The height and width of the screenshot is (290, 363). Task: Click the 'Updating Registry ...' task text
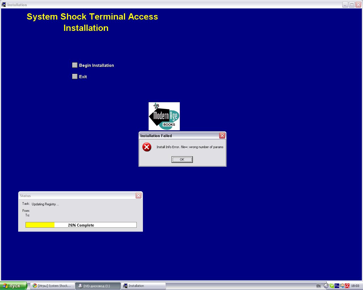point(45,204)
